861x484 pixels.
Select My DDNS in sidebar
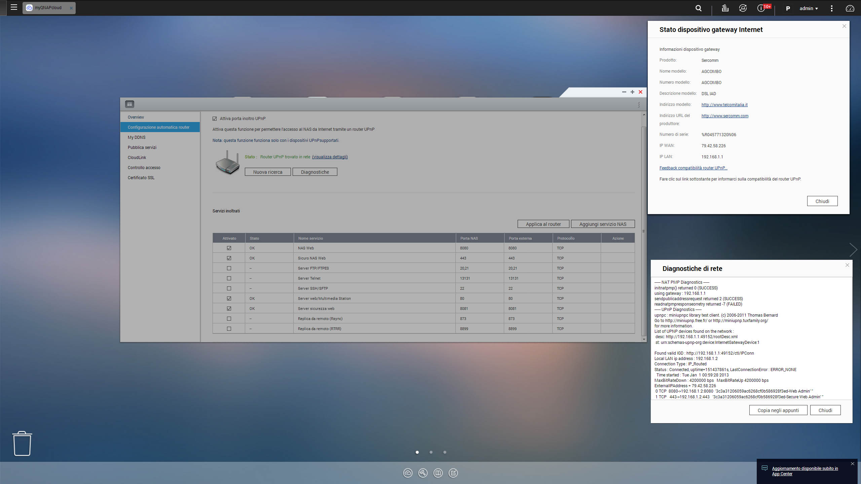pyautogui.click(x=137, y=137)
